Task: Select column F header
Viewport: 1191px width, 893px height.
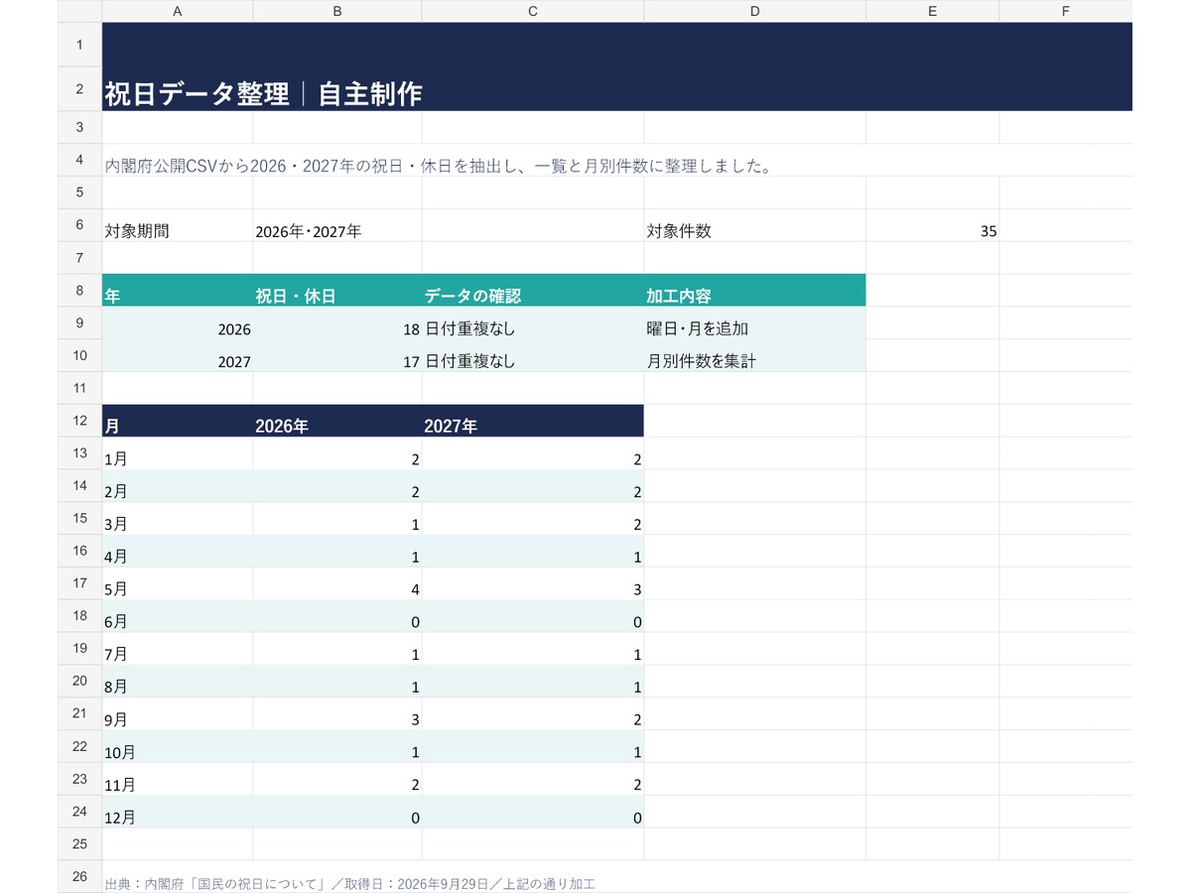Action: [x=1066, y=11]
